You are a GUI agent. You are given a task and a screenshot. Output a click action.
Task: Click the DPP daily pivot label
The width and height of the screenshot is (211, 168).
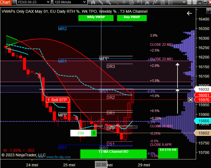tap(111, 128)
